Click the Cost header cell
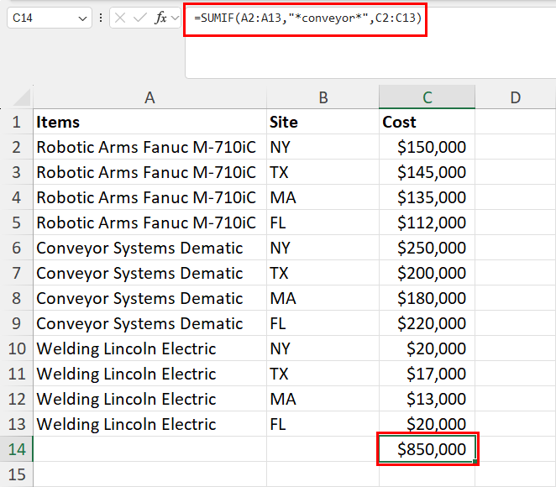 coord(427,122)
